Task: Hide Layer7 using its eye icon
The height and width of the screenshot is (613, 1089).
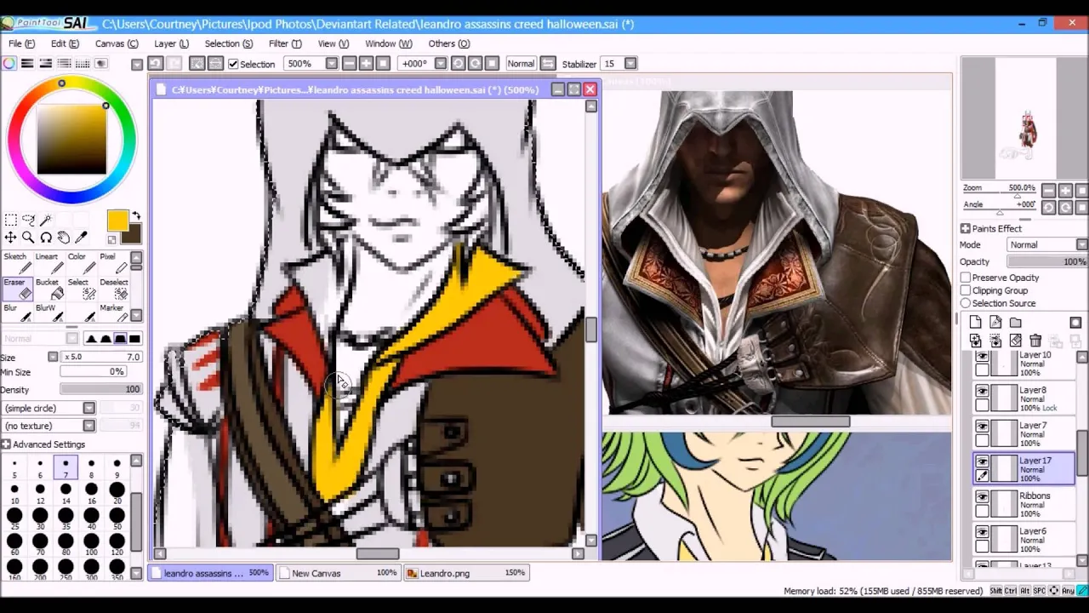Action: coord(983,427)
